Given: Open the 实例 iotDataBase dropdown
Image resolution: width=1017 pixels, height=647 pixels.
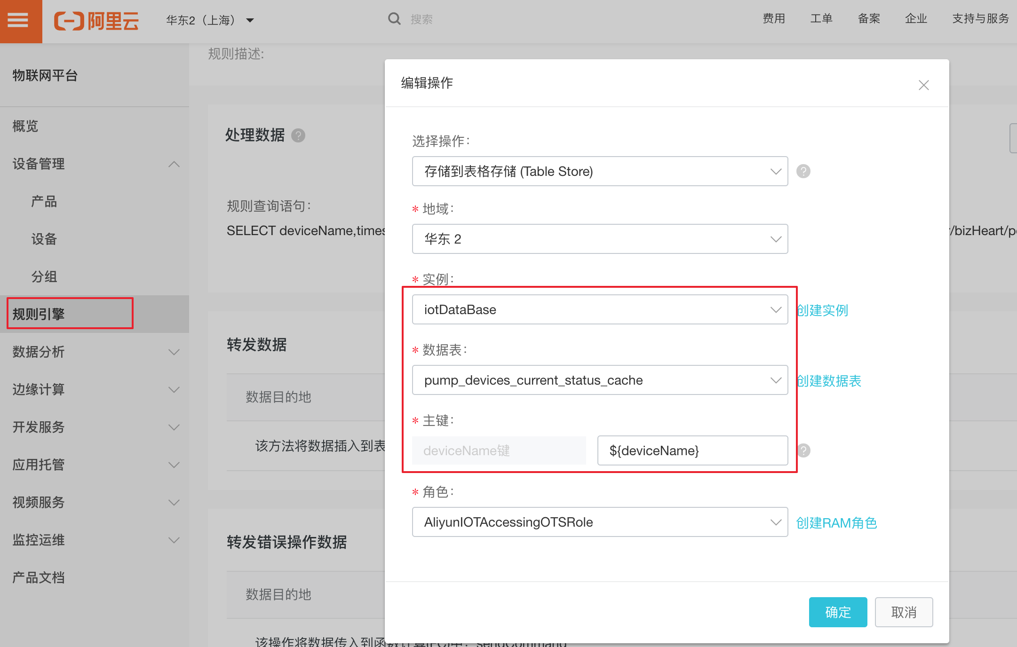Looking at the screenshot, I should (600, 309).
